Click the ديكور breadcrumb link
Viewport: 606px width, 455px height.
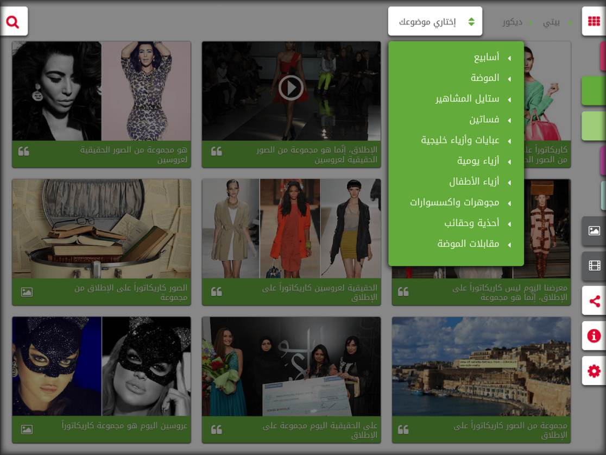[x=512, y=22]
